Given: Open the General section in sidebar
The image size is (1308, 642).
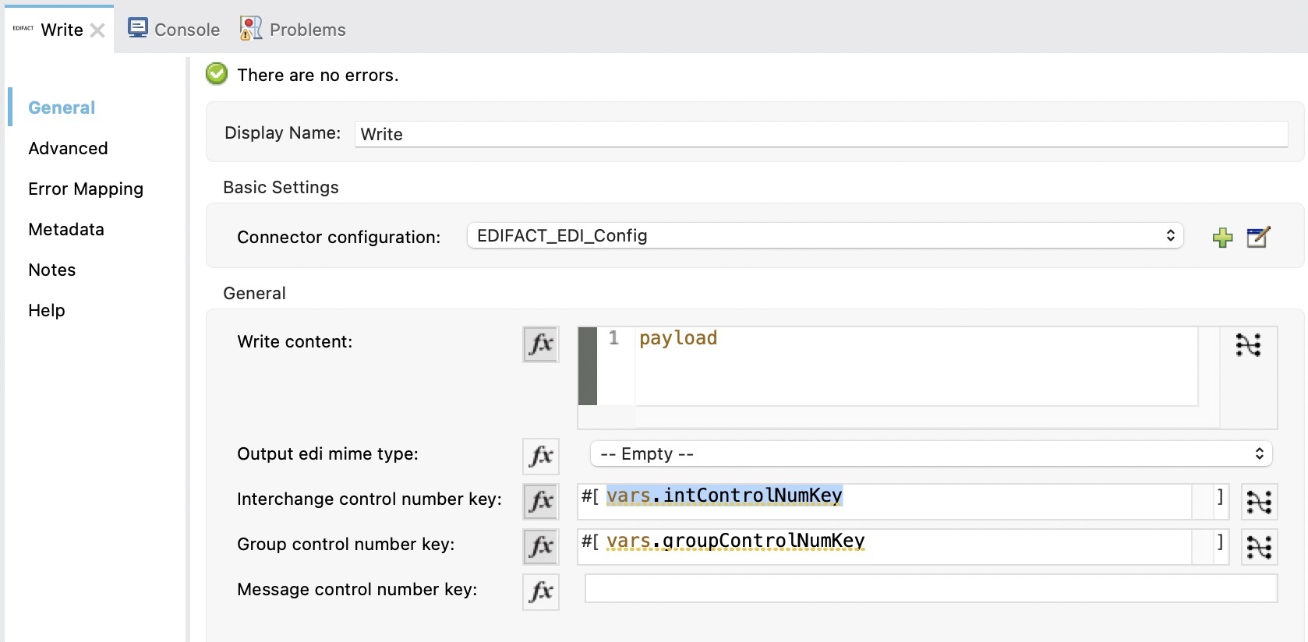Looking at the screenshot, I should click(62, 108).
